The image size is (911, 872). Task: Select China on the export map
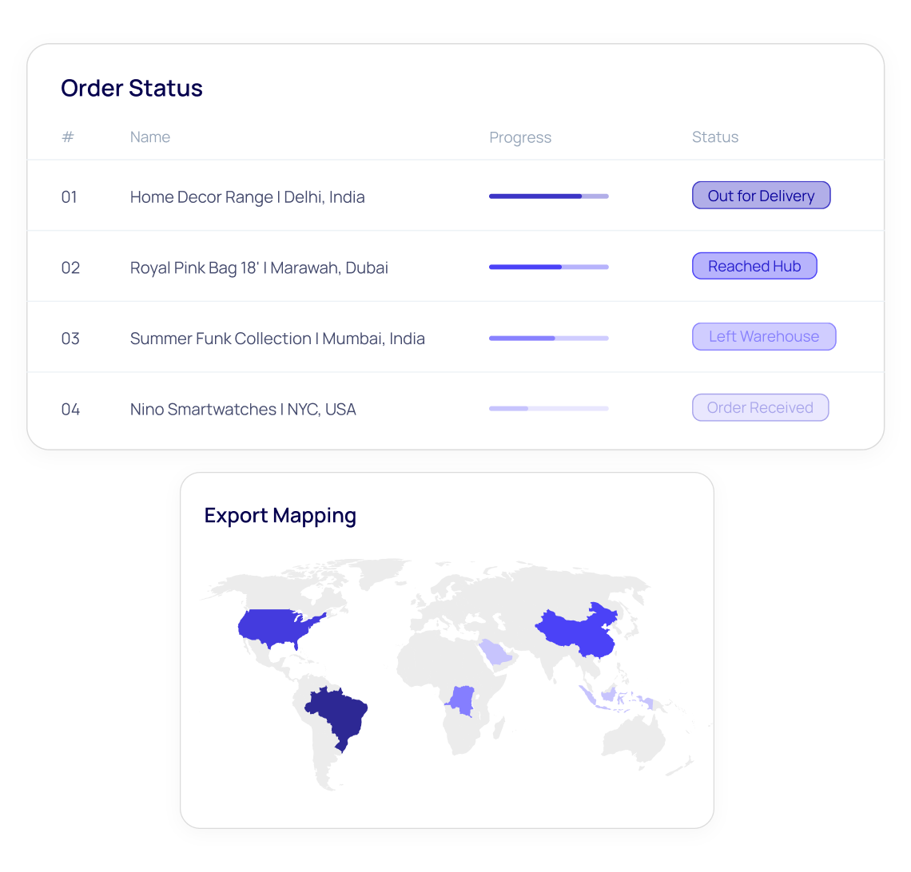(575, 632)
